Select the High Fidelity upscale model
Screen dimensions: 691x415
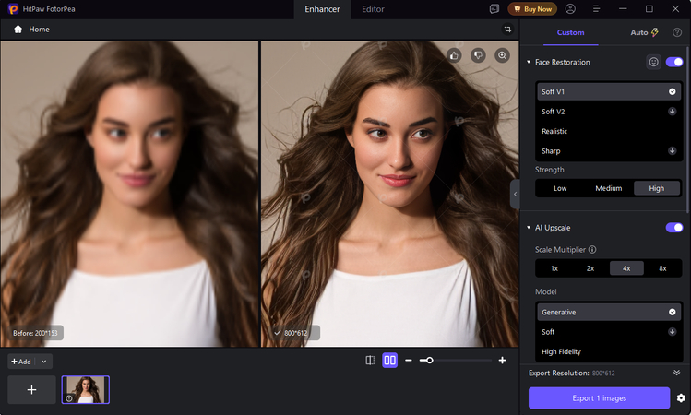[x=609, y=351]
